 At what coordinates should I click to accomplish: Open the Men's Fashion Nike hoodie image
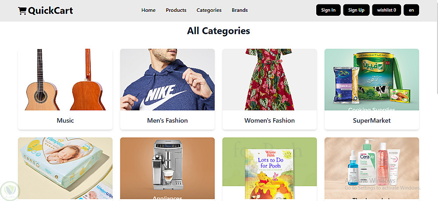tap(167, 79)
